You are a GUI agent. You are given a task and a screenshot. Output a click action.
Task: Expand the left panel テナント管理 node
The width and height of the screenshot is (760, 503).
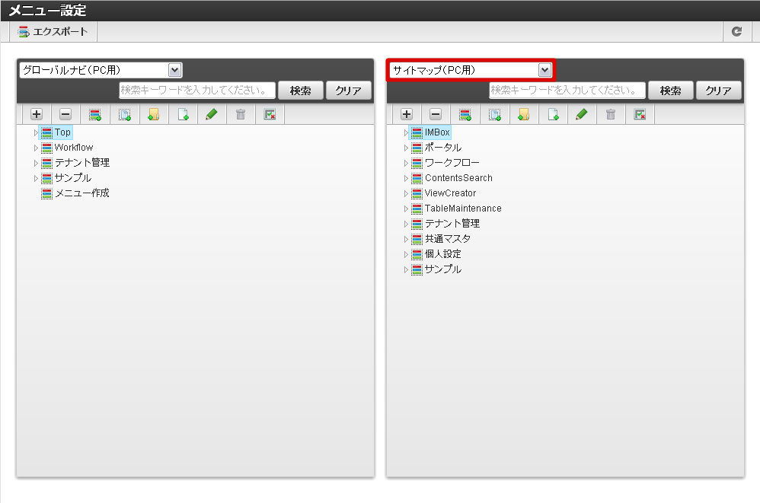pyautogui.click(x=35, y=163)
